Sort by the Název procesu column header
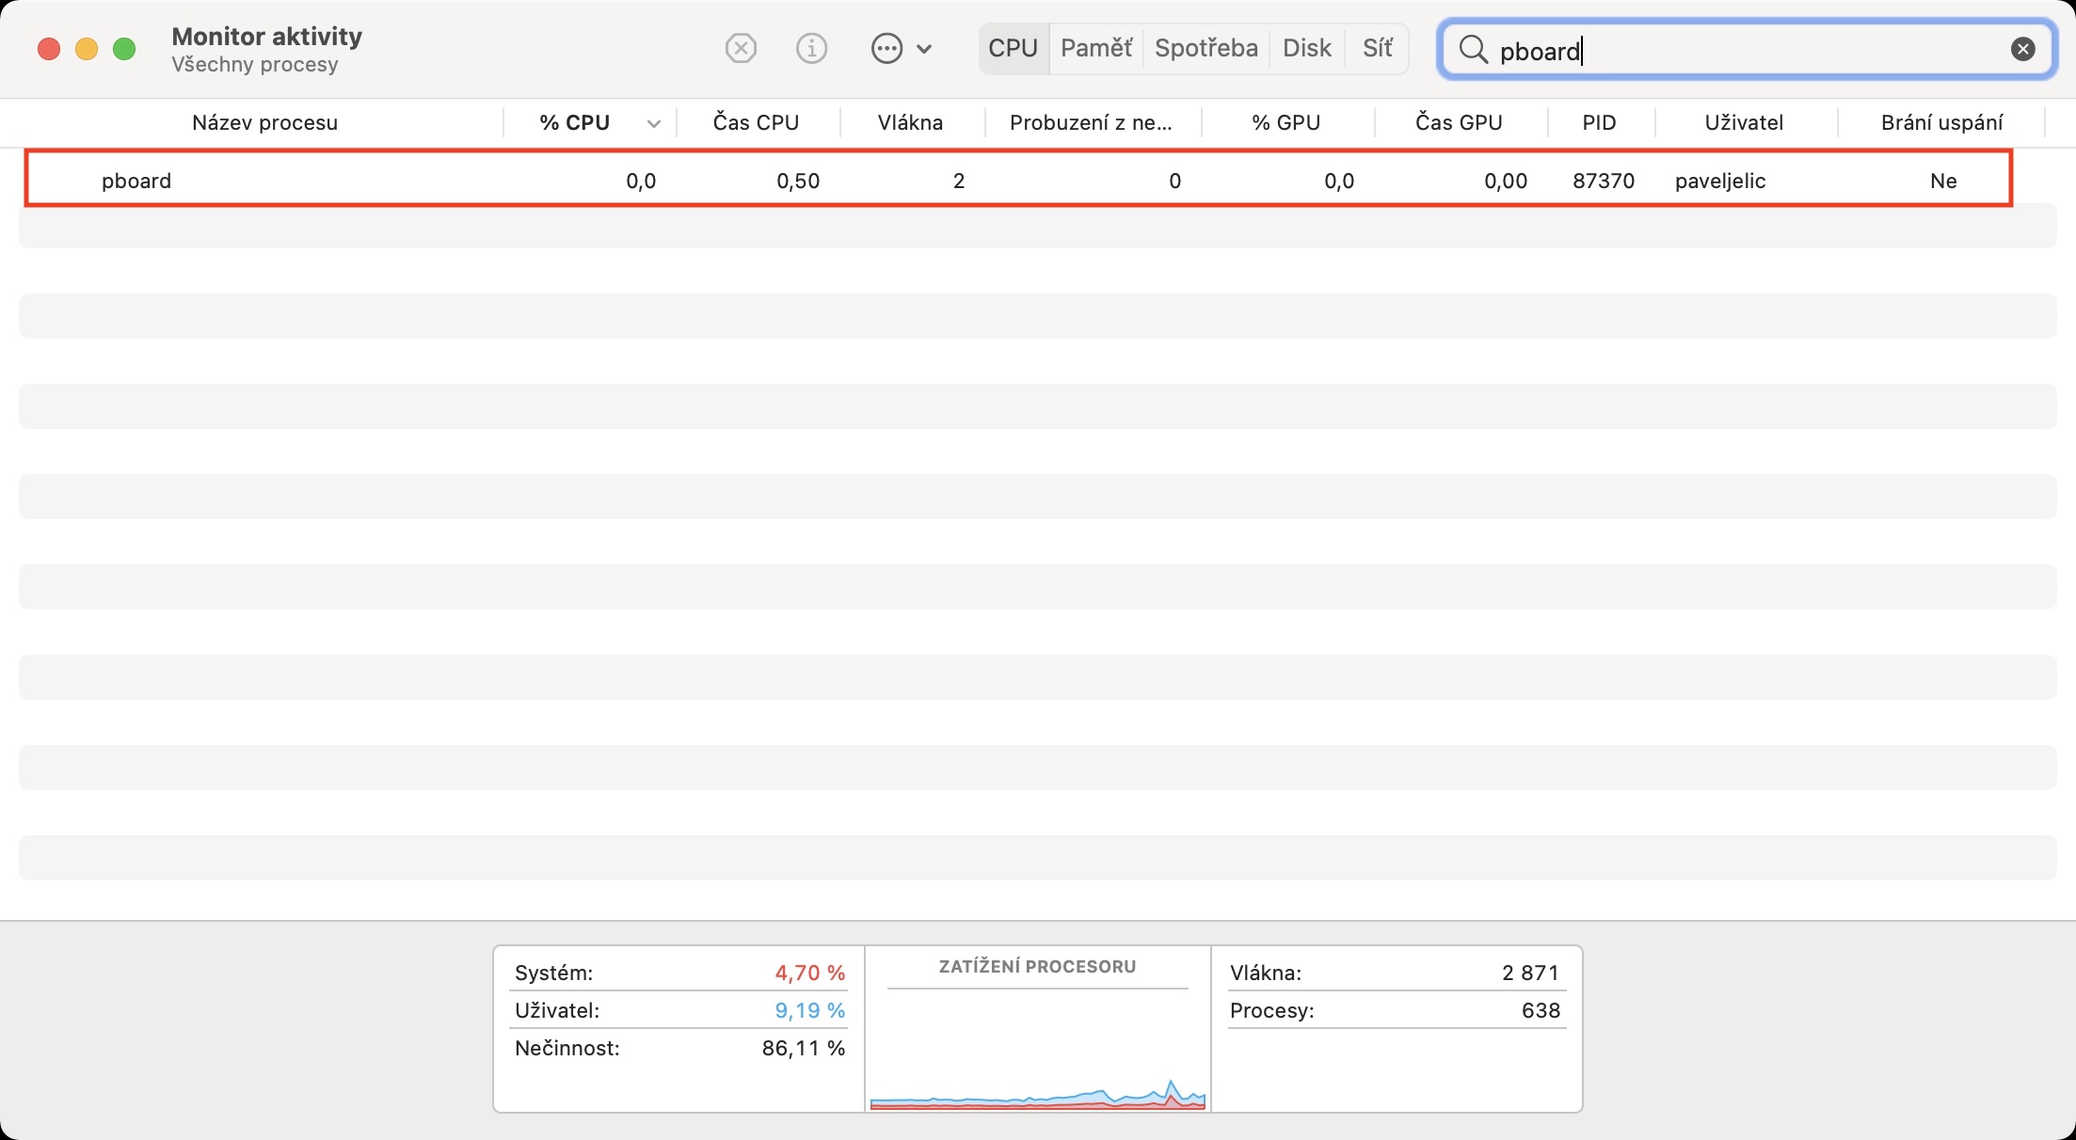The width and height of the screenshot is (2076, 1140). tap(264, 122)
